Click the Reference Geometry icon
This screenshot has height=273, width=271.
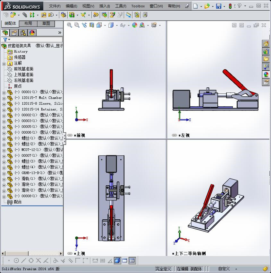(83, 15)
